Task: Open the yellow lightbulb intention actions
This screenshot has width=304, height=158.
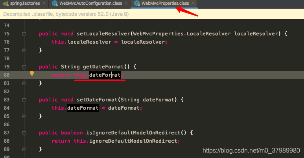Action: (x=32, y=73)
